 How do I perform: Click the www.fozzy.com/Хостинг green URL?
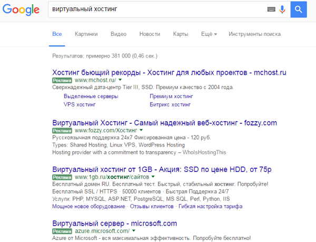click(106, 130)
